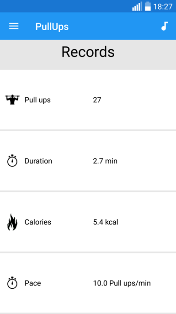Click the pull-up figure icon
Image resolution: width=176 pixels, height=314 pixels.
coord(12,100)
